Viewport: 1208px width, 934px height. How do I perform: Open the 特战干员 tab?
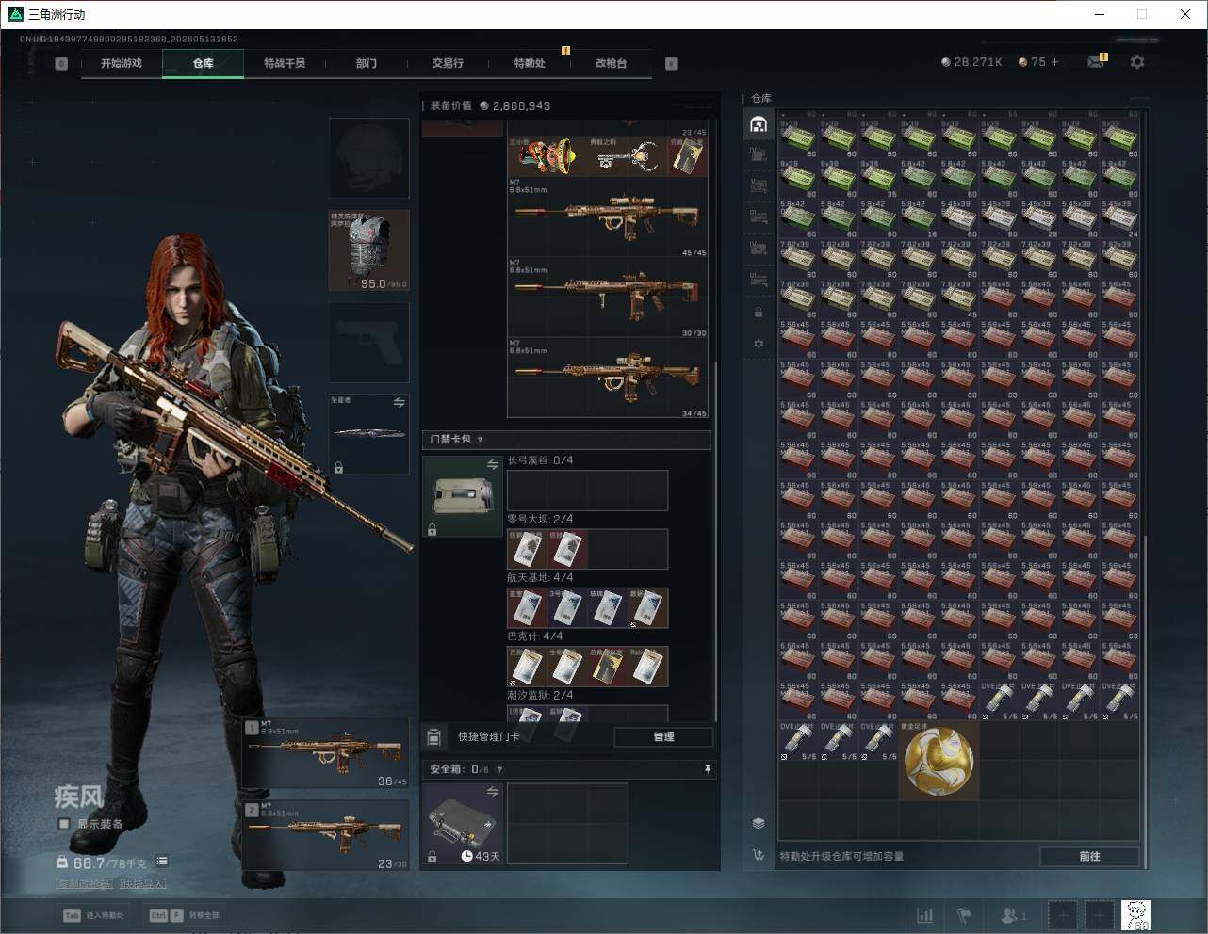pyautogui.click(x=285, y=63)
